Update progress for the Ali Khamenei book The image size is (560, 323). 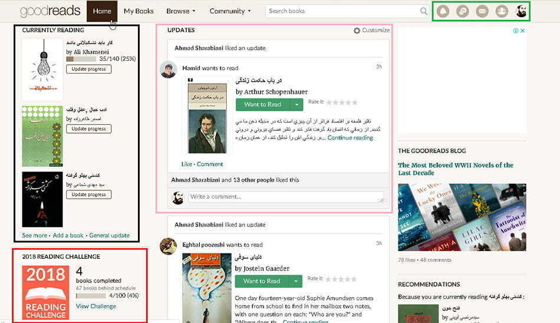pos(88,69)
